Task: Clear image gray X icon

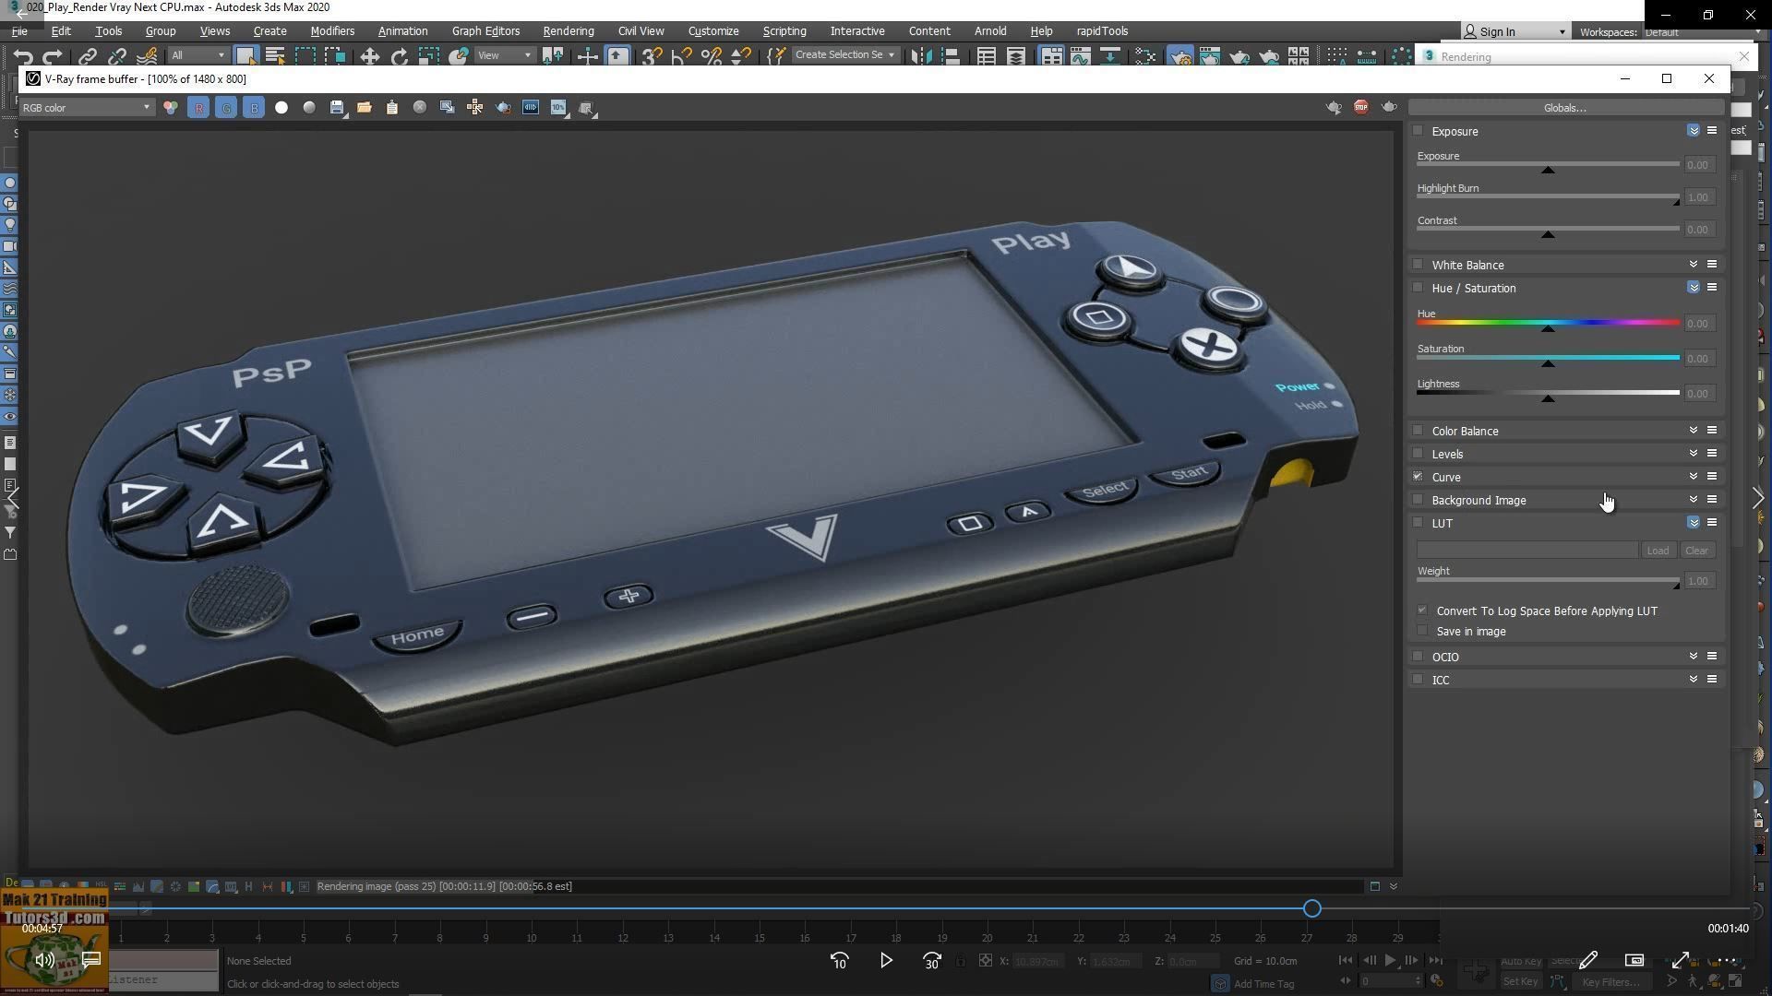Action: 420,108
